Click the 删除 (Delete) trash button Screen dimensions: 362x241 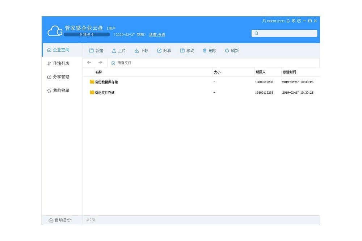tap(210, 51)
